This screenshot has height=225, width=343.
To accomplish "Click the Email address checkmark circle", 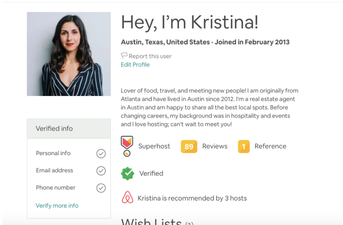I will tap(101, 171).
